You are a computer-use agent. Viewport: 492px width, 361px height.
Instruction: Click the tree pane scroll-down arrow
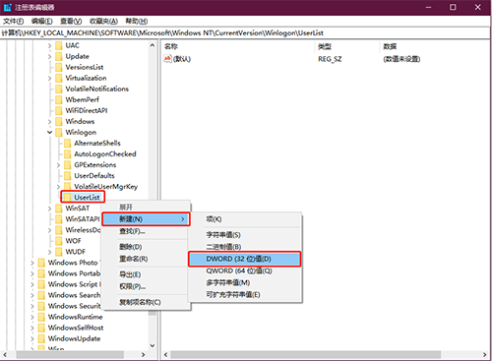(153, 345)
